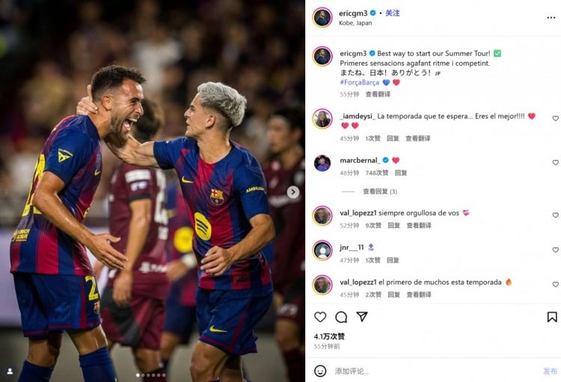Open the comment bubble icon

pos(341,317)
